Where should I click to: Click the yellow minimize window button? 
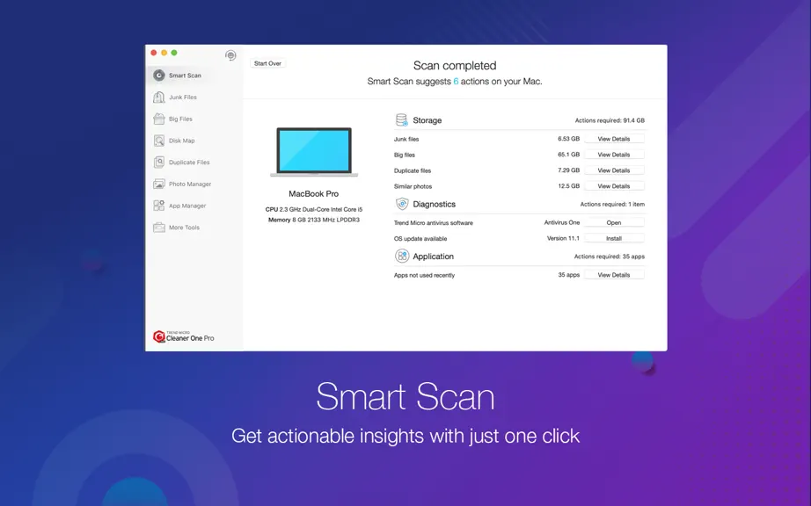point(164,53)
